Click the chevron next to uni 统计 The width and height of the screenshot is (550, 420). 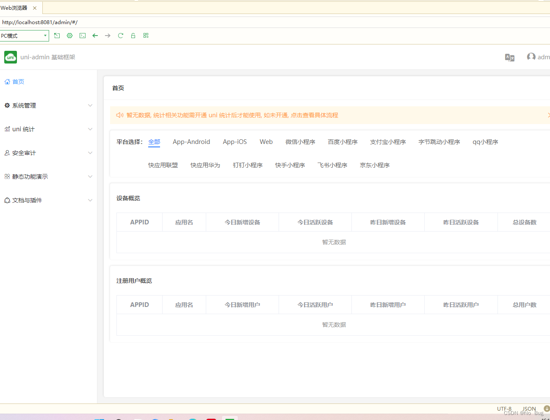coord(90,129)
